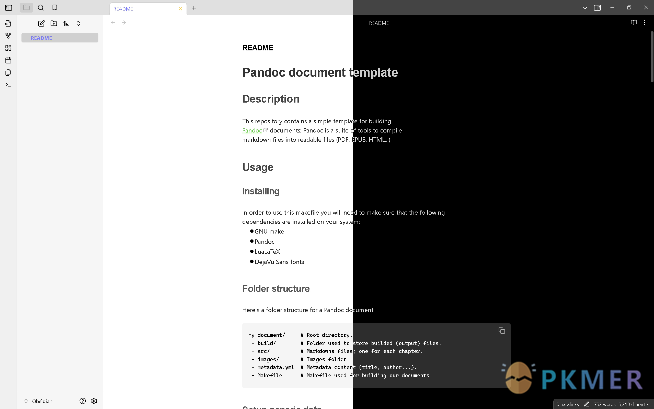Click the LuaLaTeX bullet item
The image size is (654, 409).
[267, 252]
